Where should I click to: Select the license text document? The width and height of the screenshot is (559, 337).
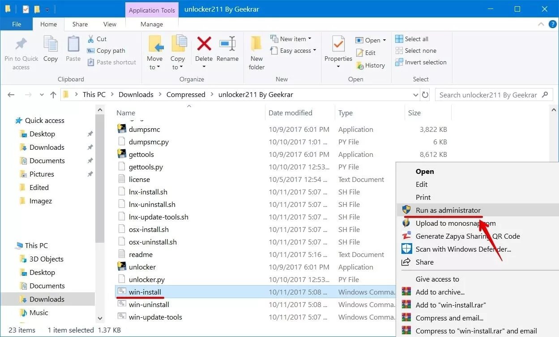point(139,179)
